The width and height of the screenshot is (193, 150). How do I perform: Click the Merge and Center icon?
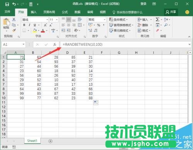point(80,25)
